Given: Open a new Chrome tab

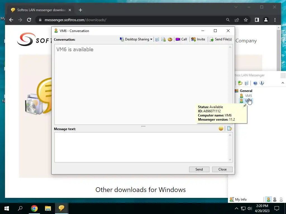Looking at the screenshot, I should click(80, 10).
